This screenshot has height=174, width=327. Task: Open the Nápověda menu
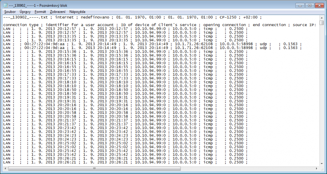tap(77, 12)
